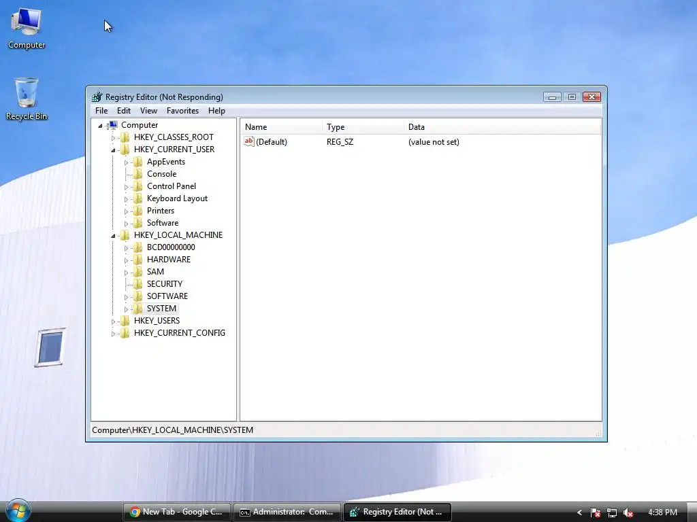Switch to the Google Chrome taskbar button

pos(177,512)
